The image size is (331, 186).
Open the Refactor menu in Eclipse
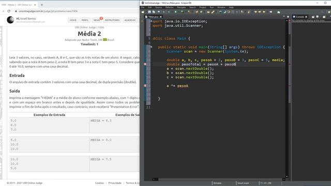(x=169, y=7)
